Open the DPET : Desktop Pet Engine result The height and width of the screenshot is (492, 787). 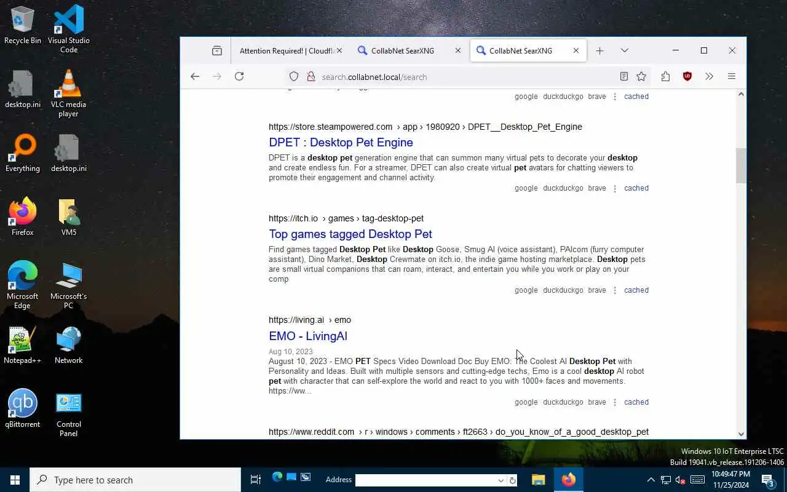pyautogui.click(x=341, y=142)
